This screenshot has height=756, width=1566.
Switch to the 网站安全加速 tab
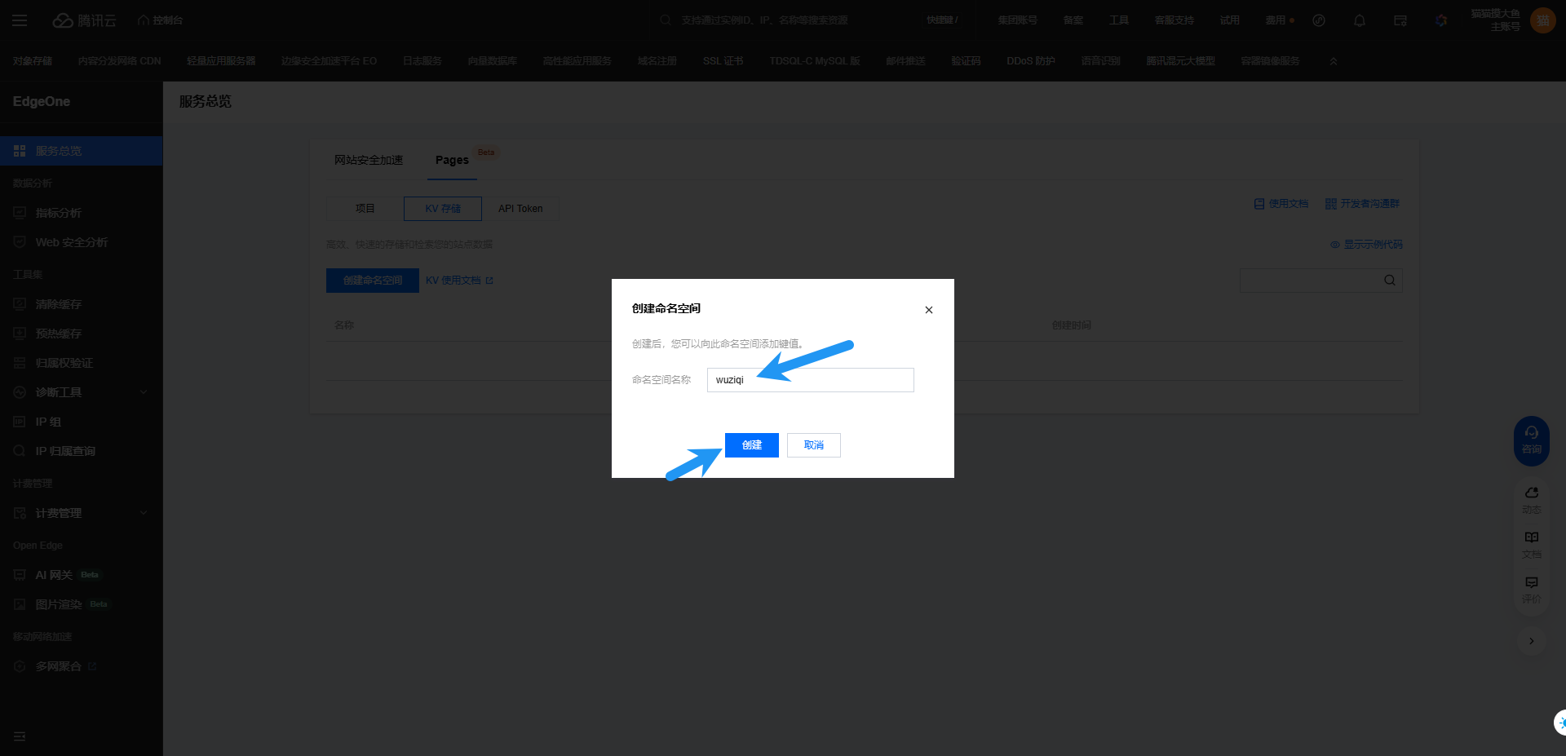tap(369, 160)
